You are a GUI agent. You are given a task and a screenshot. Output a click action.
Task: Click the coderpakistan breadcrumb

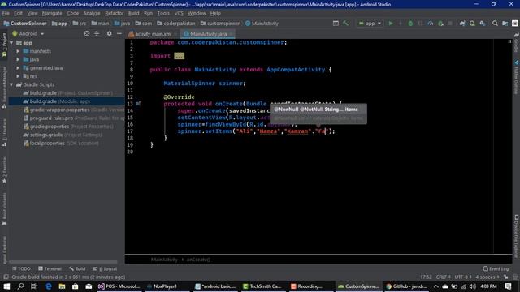point(176,24)
